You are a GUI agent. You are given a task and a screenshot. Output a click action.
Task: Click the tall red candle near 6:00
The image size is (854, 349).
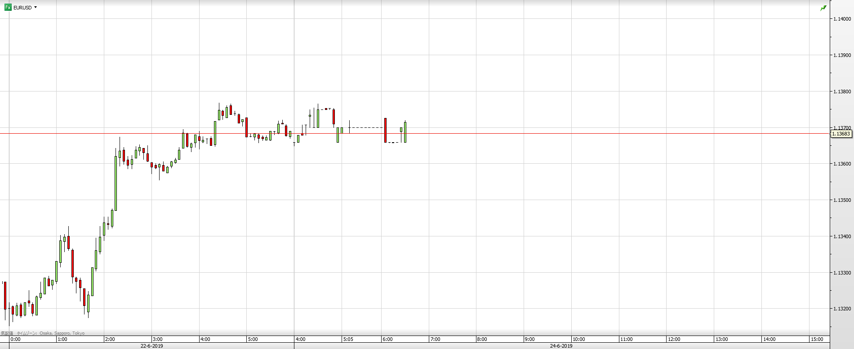pyautogui.click(x=386, y=130)
